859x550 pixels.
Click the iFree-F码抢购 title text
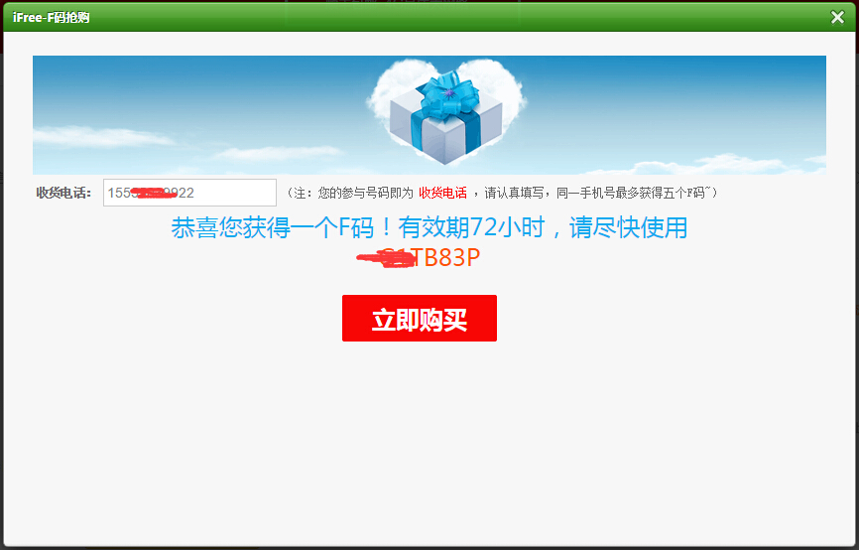(x=51, y=17)
